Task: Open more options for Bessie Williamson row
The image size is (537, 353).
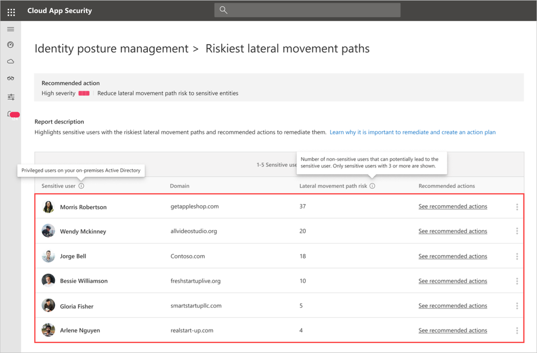Action: [517, 281]
